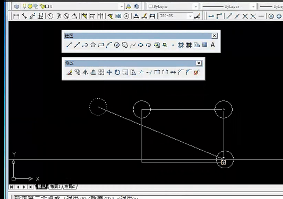Select the Break at Point tool
Viewport: 283px width, 199px height.
(157, 72)
